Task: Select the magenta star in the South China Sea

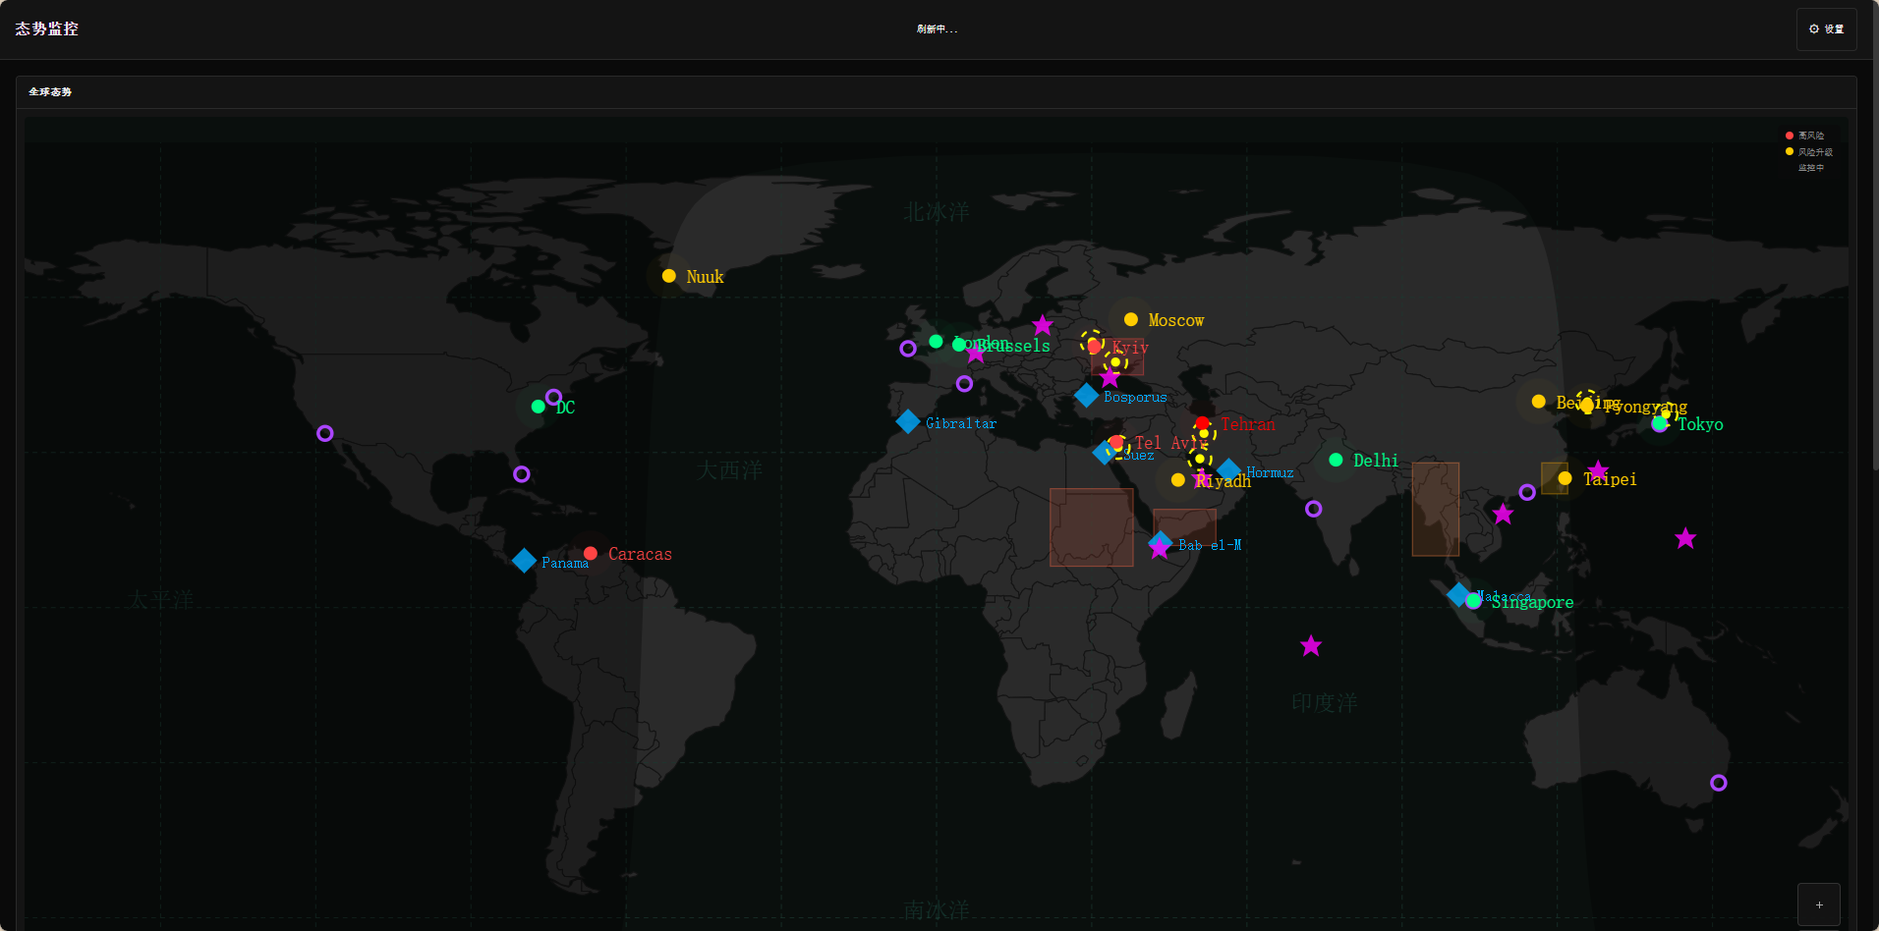Action: [1503, 514]
